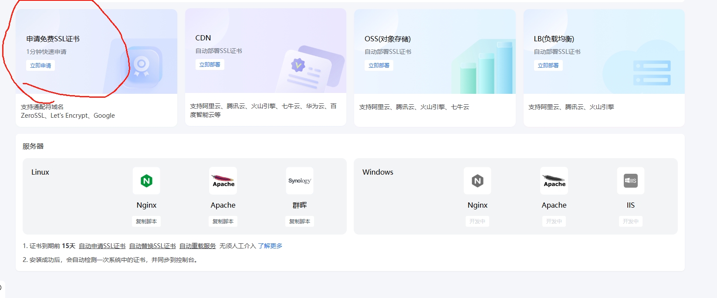Click the Windows Apache feather icon
717x298 pixels.
554,181
